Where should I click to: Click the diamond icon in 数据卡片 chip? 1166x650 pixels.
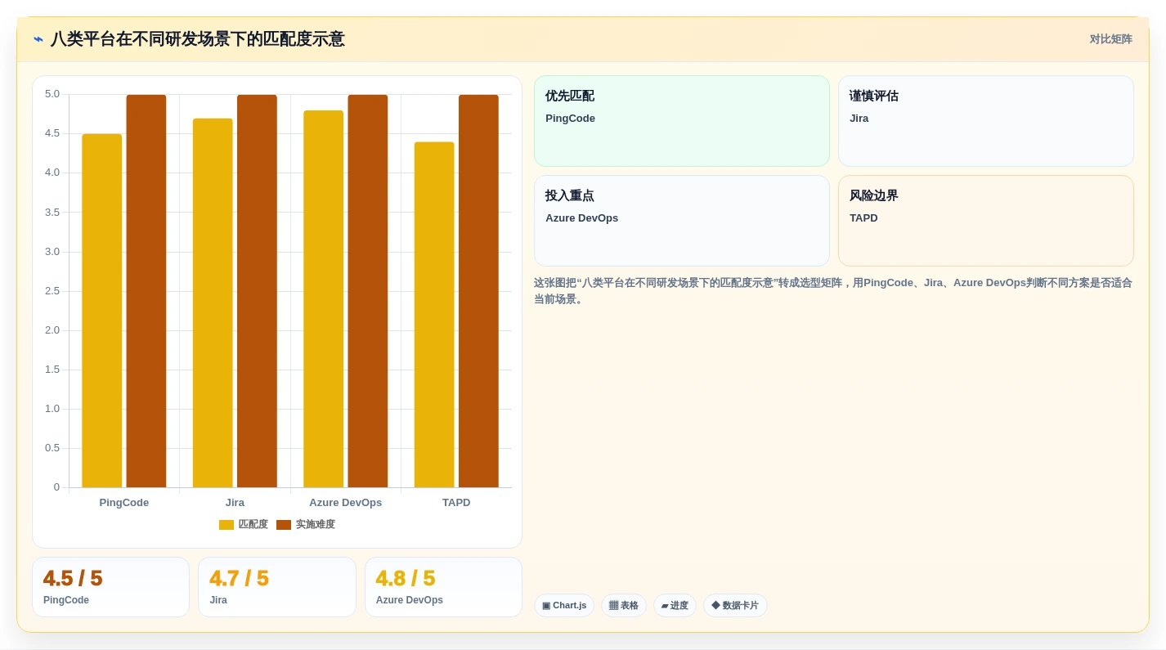715,606
